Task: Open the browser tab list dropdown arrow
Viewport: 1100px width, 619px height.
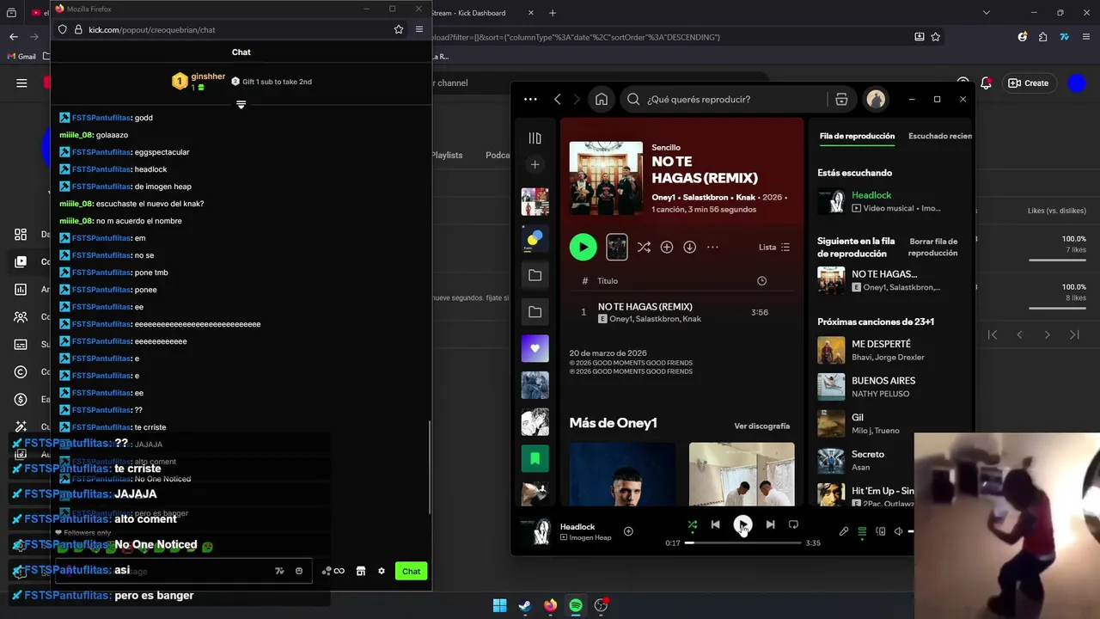Action: point(986,13)
